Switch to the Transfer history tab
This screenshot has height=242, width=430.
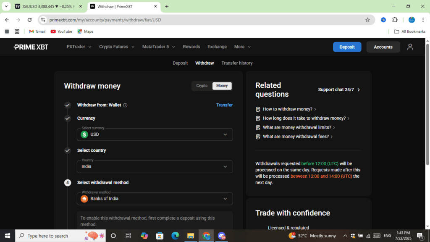pyautogui.click(x=237, y=63)
